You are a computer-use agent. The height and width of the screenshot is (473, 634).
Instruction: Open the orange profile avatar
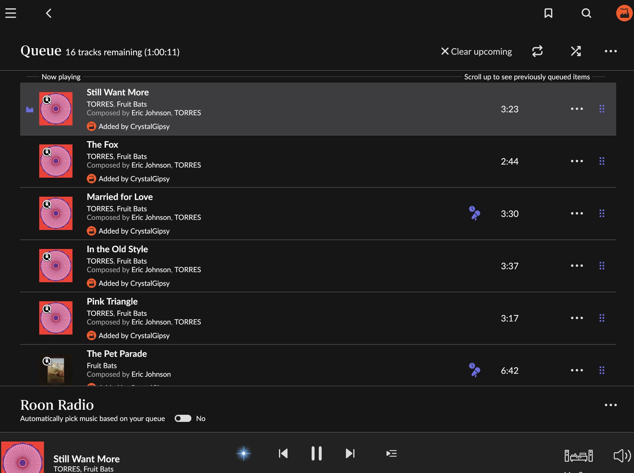624,13
